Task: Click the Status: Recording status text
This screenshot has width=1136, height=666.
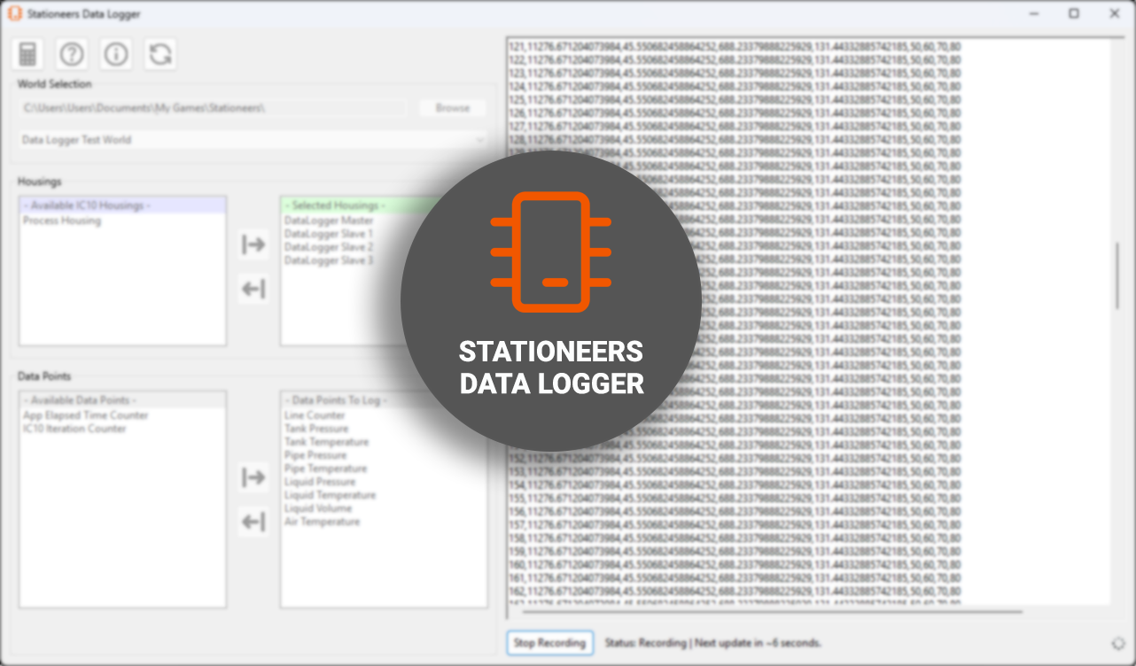Action: pyautogui.click(x=713, y=643)
